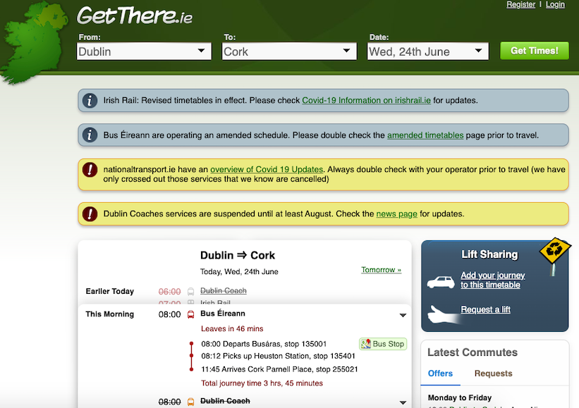
Task: Select the Offers tab in Latest Commutes
Action: click(x=440, y=373)
